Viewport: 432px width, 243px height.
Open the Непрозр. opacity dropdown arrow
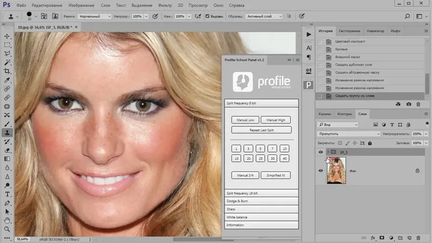[146, 16]
